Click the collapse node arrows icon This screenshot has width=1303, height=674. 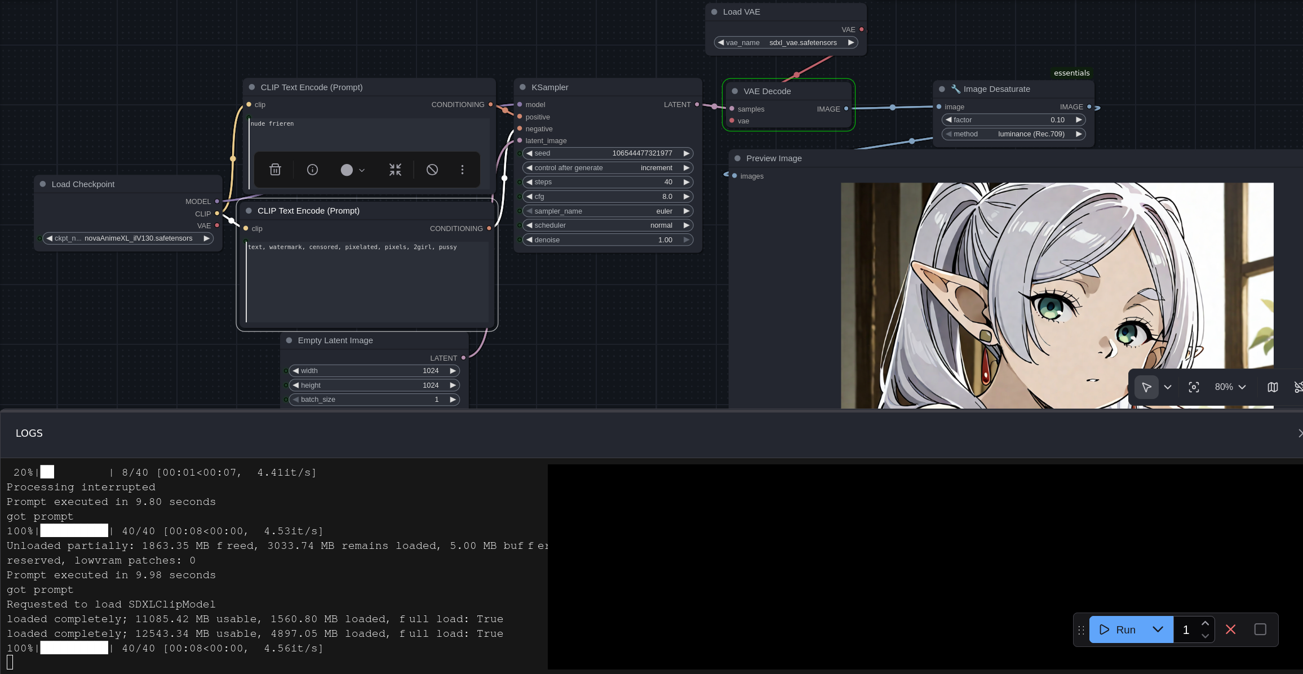point(395,170)
